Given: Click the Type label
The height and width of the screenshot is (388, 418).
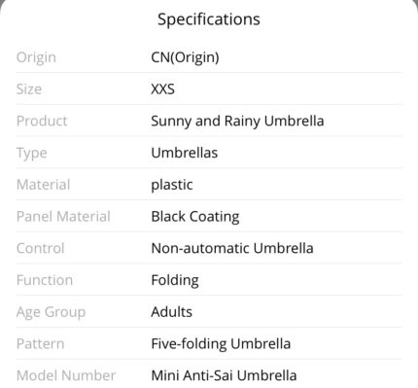Looking at the screenshot, I should pos(31,154).
